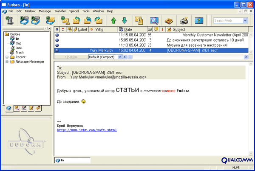The image size is (255, 171).
Task: Open the File menu
Action: coord(11,11)
